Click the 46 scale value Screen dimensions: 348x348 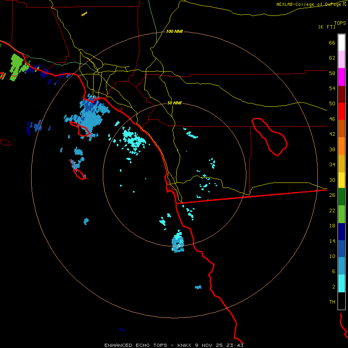332,119
